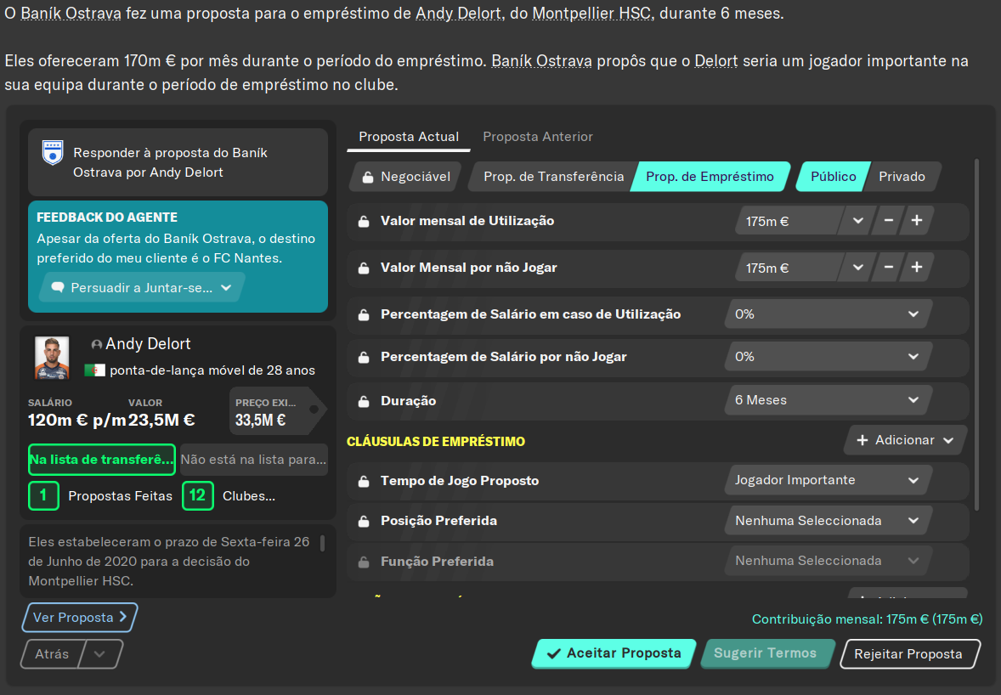Open Andy Delort link in header text
The width and height of the screenshot is (1001, 695).
[x=458, y=14]
